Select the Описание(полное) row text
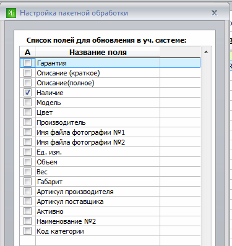Viewport: 232px width, 246px height. tap(66, 83)
